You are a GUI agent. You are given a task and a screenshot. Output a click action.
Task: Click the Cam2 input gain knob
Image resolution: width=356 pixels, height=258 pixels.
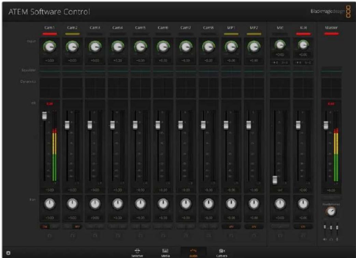72,47
